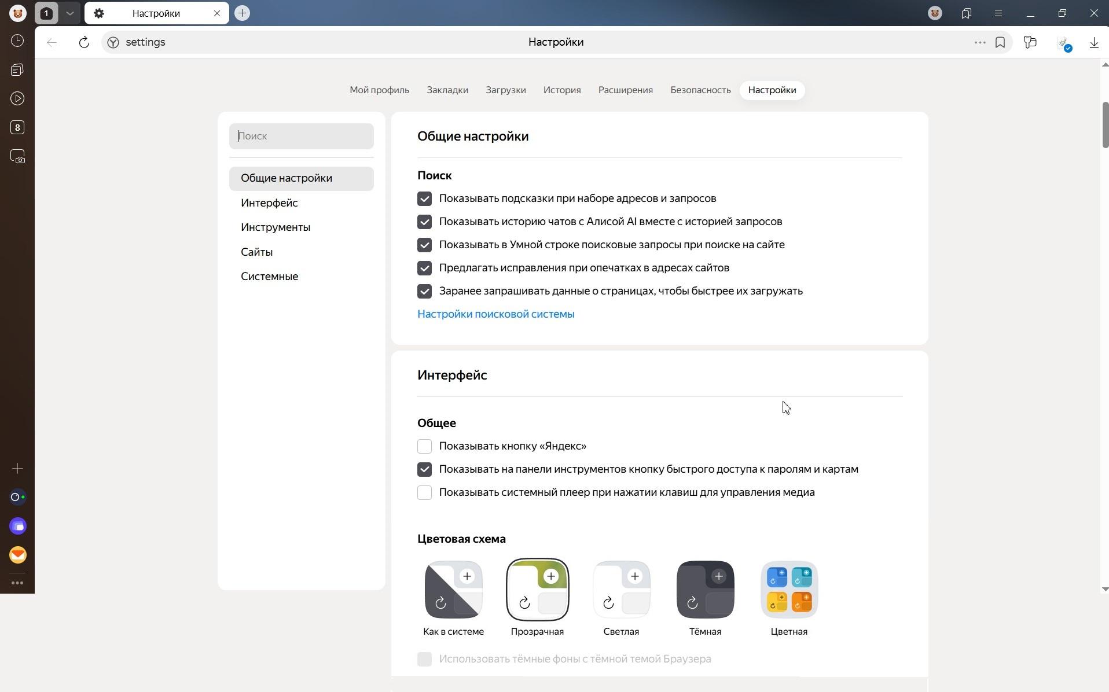Open the three-dots menu in address bar
Screen dimensions: 1109x692
point(979,42)
